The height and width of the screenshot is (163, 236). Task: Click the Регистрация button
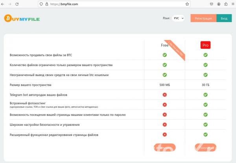203,18
